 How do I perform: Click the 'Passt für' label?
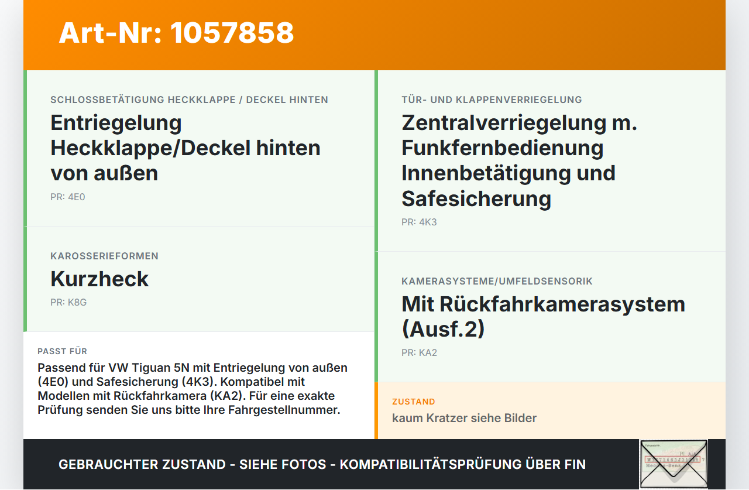[x=62, y=351]
